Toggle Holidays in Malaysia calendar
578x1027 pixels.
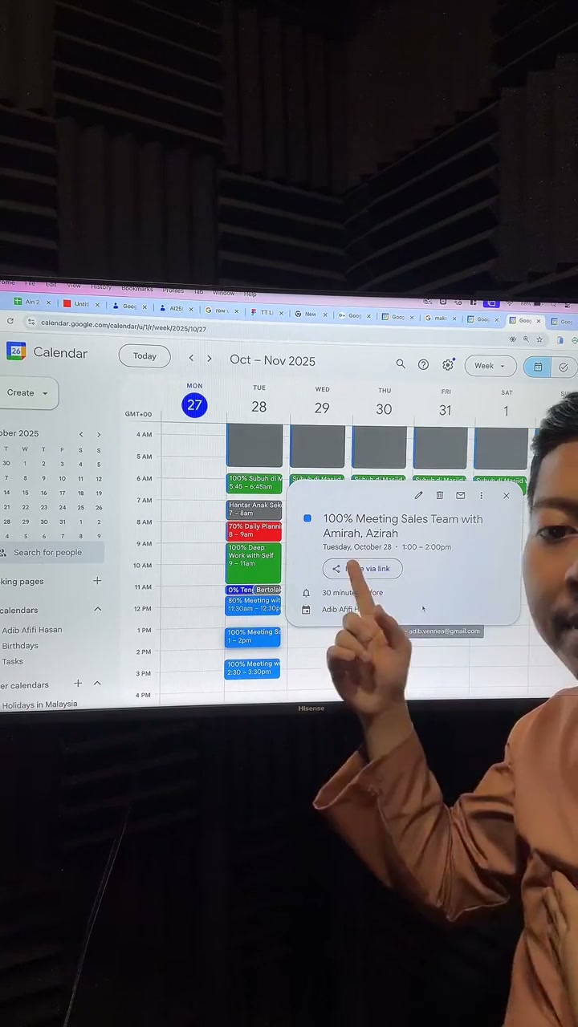pos(39,704)
